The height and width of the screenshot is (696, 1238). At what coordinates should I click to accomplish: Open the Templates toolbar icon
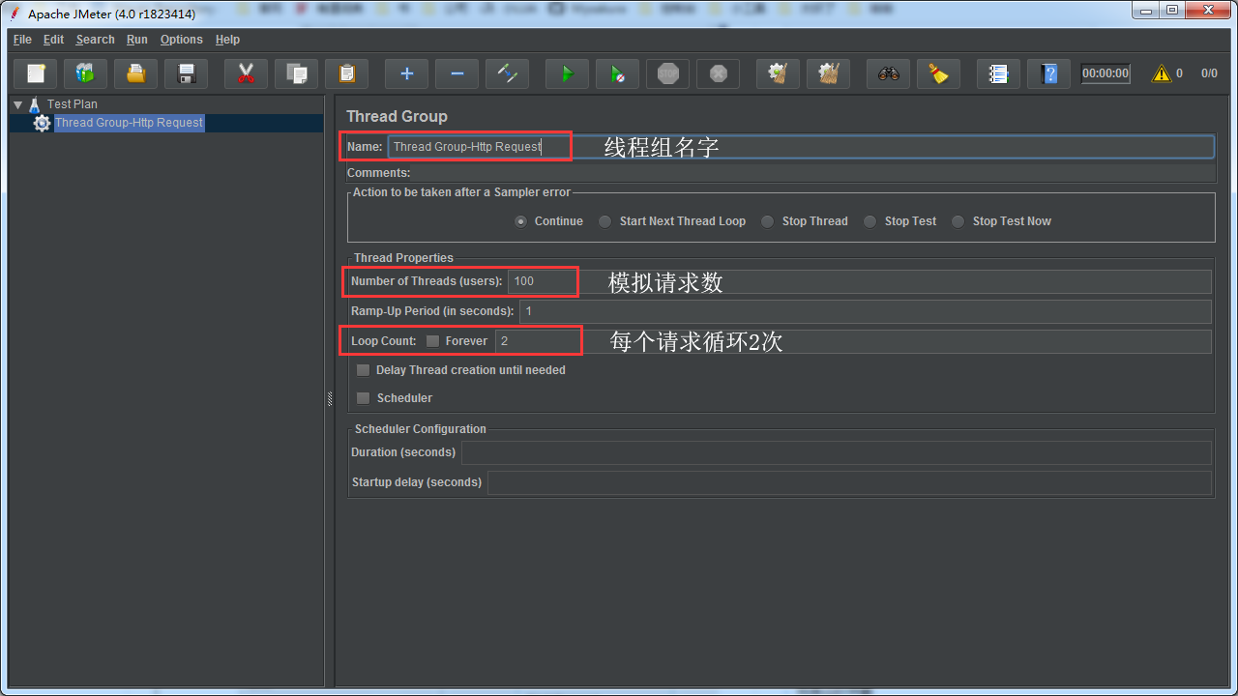tap(86, 73)
